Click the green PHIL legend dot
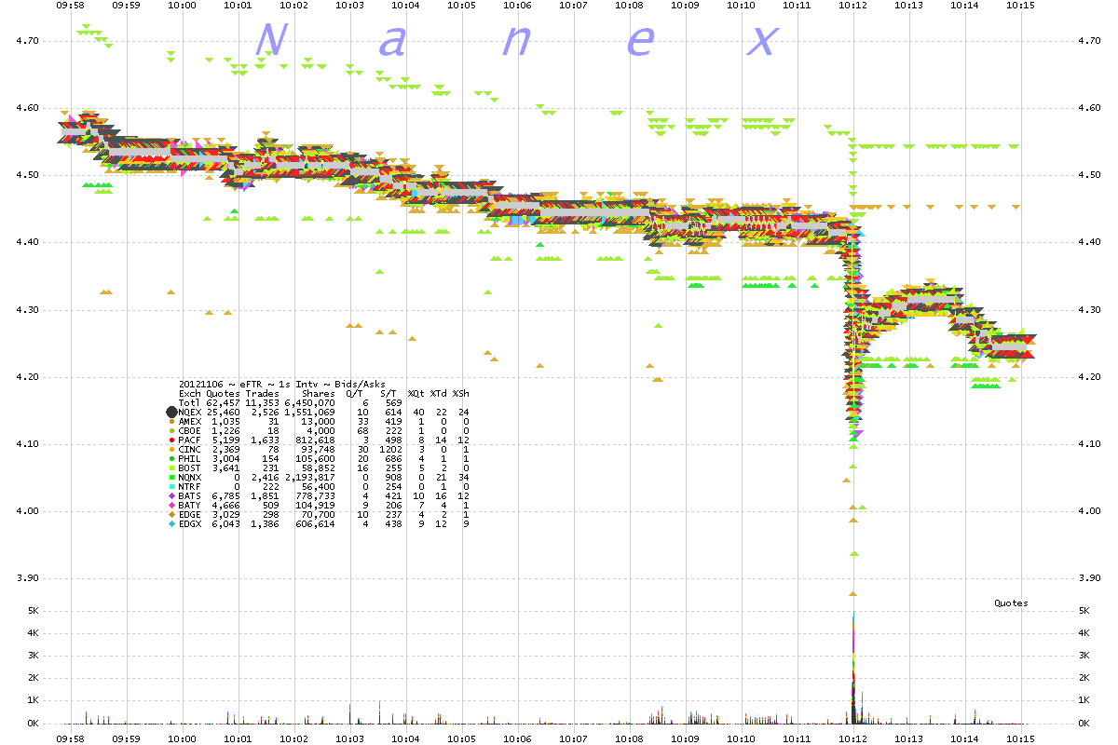1118x745 pixels. (171, 459)
